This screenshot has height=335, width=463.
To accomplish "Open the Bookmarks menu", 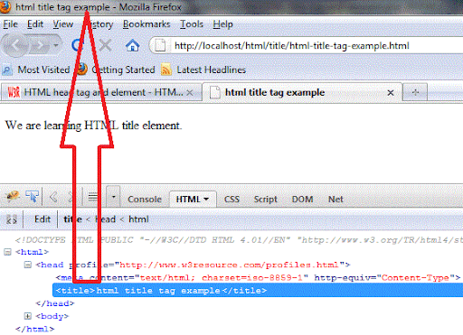I will pos(146,24).
